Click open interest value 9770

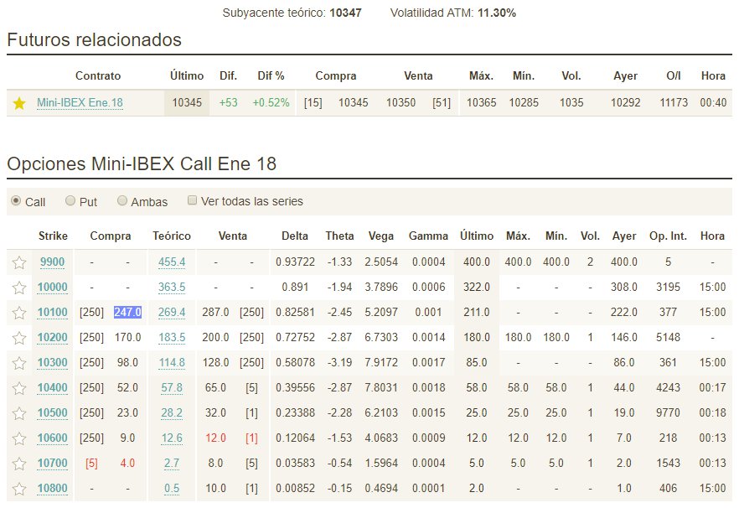[668, 412]
